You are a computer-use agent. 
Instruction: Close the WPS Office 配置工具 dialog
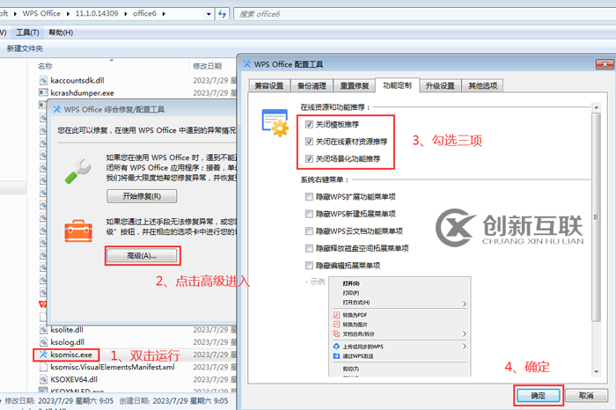pyautogui.click(x=605, y=64)
